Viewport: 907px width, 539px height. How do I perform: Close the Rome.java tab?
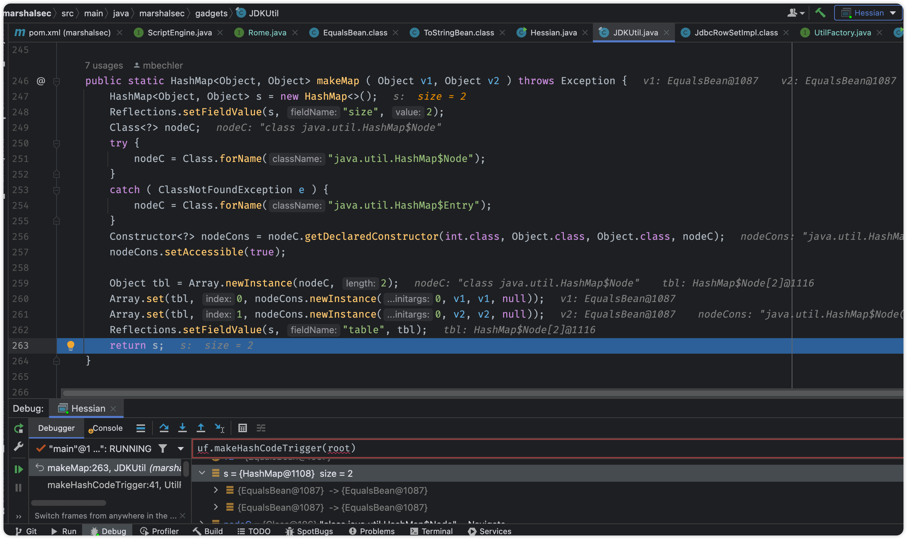click(x=295, y=33)
